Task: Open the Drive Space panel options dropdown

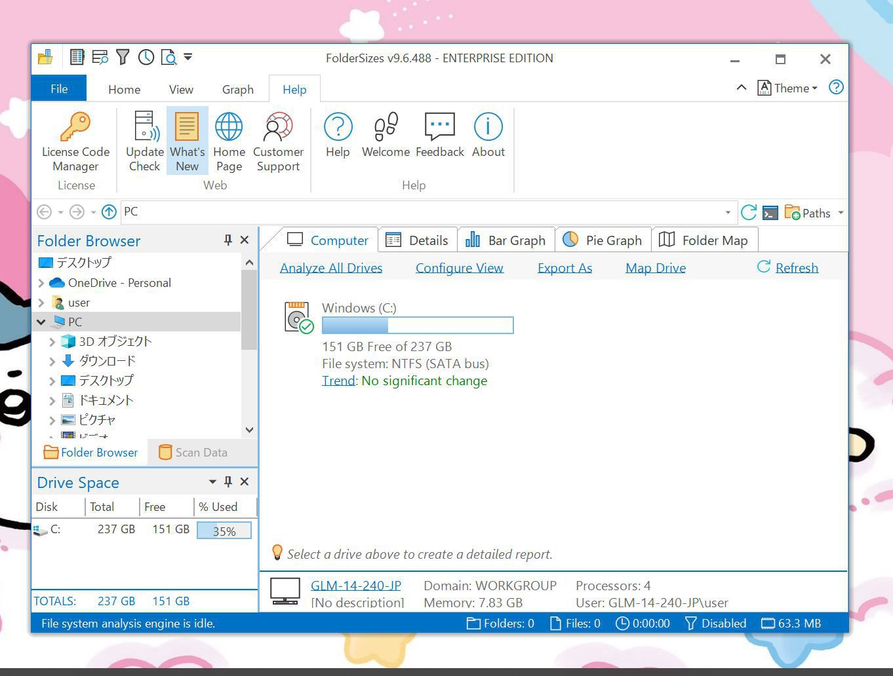Action: pyautogui.click(x=212, y=482)
